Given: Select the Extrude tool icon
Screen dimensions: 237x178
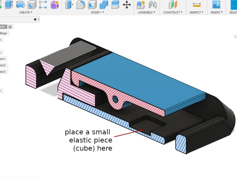Looking at the screenshot, I should 9,4.
